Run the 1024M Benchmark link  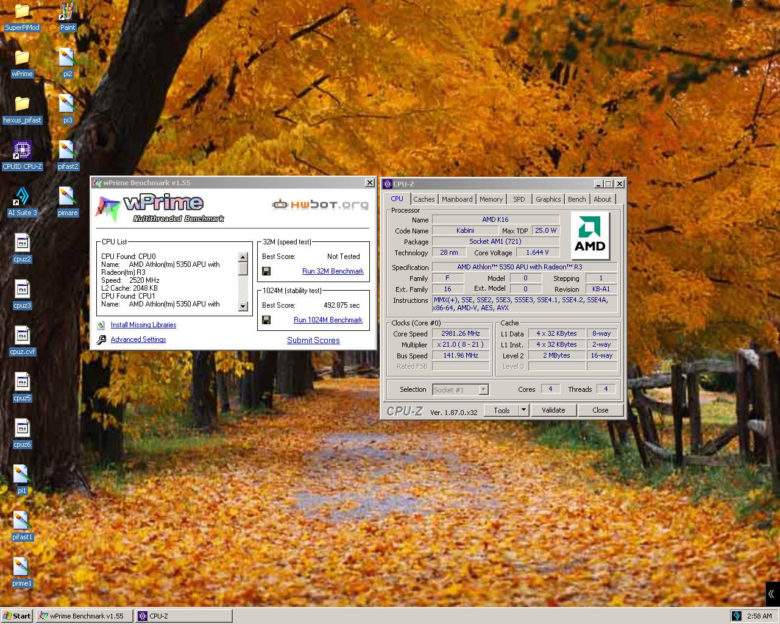click(x=328, y=320)
